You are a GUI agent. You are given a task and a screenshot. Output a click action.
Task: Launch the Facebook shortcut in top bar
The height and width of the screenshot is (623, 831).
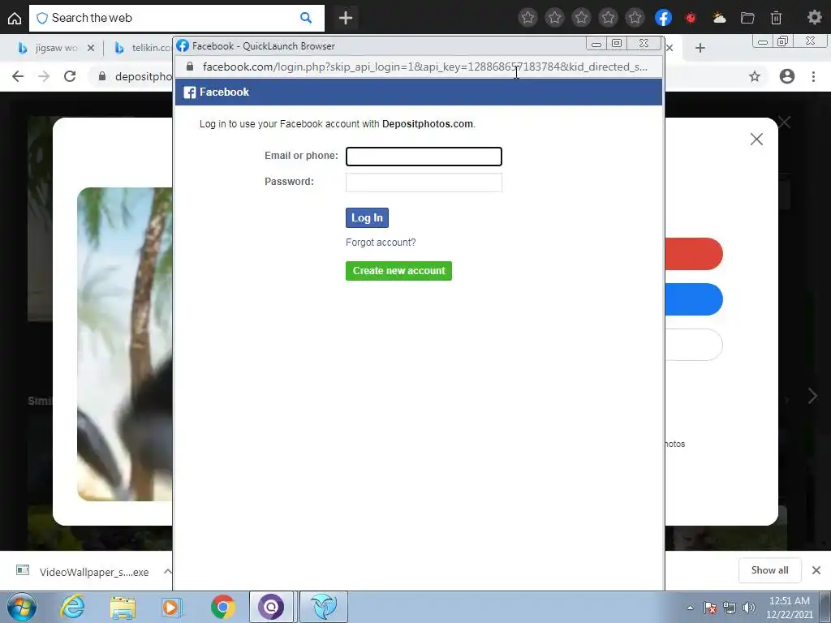(x=663, y=18)
